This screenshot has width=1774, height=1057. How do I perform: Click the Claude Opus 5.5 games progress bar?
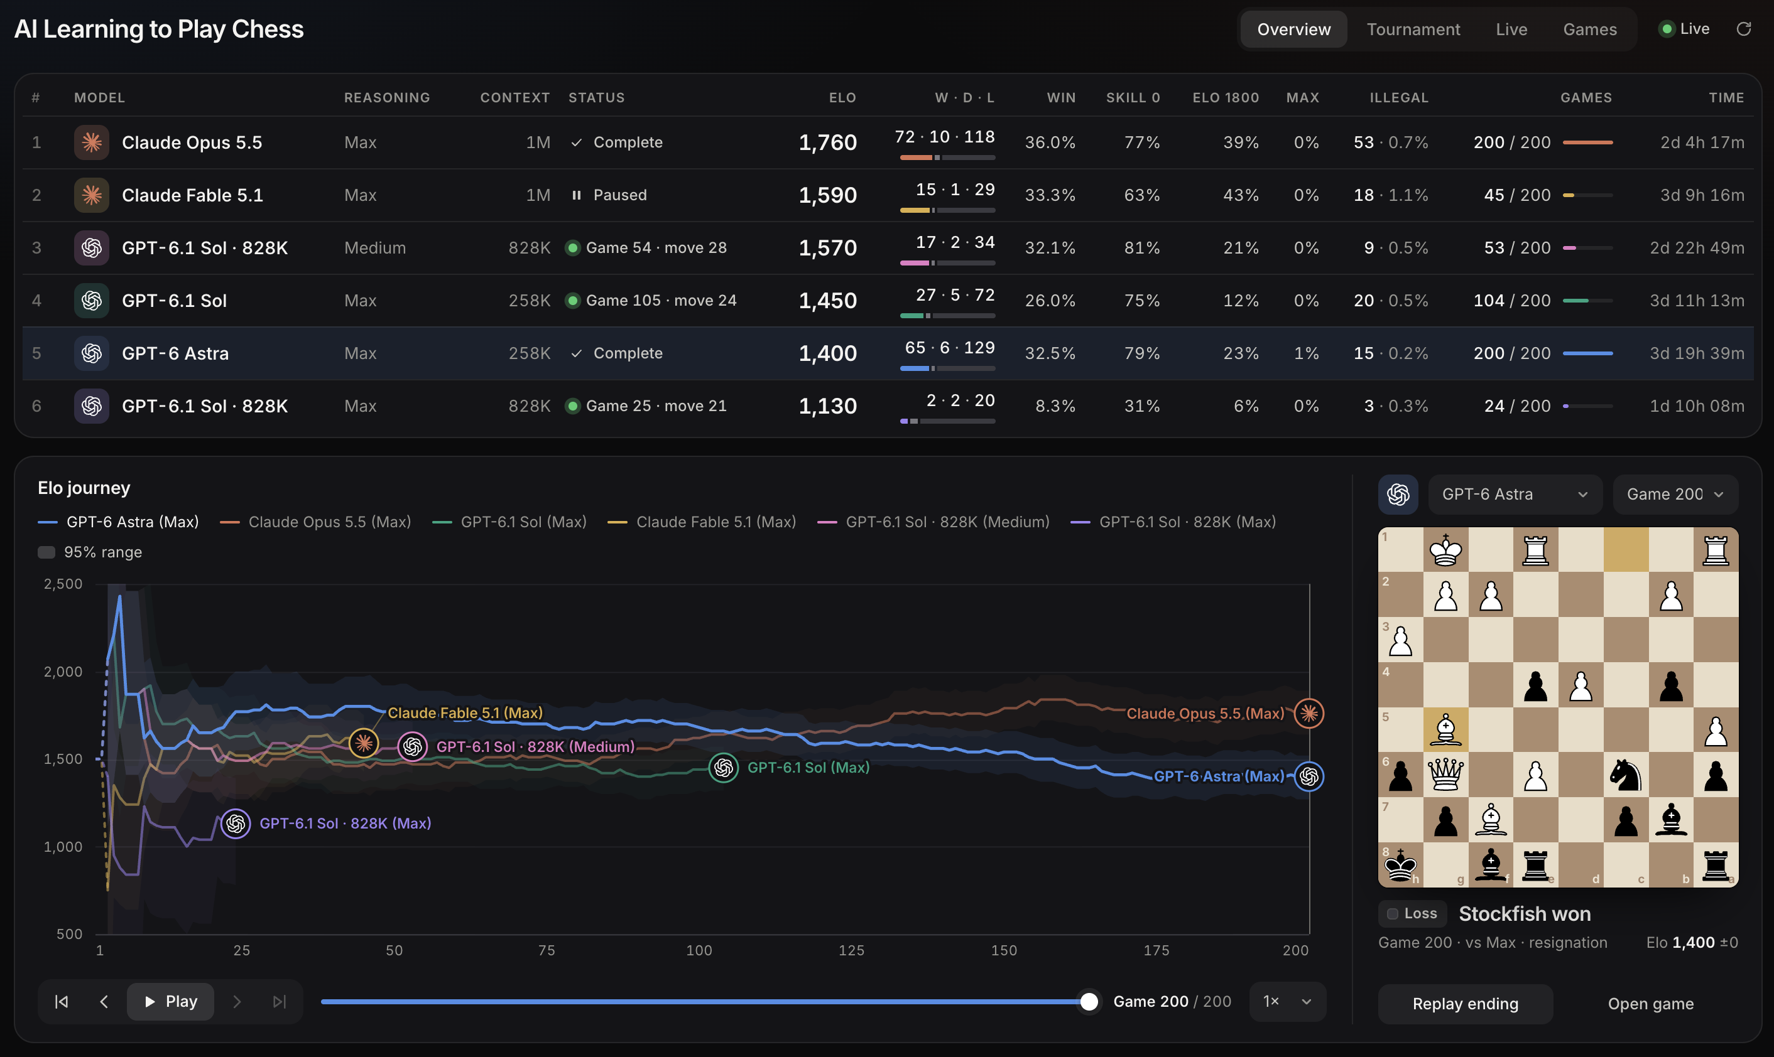coord(1587,142)
